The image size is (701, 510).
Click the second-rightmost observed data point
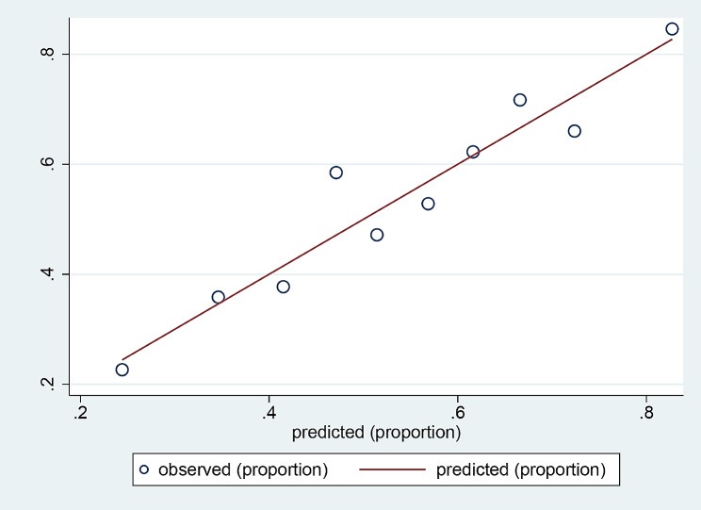coord(575,131)
